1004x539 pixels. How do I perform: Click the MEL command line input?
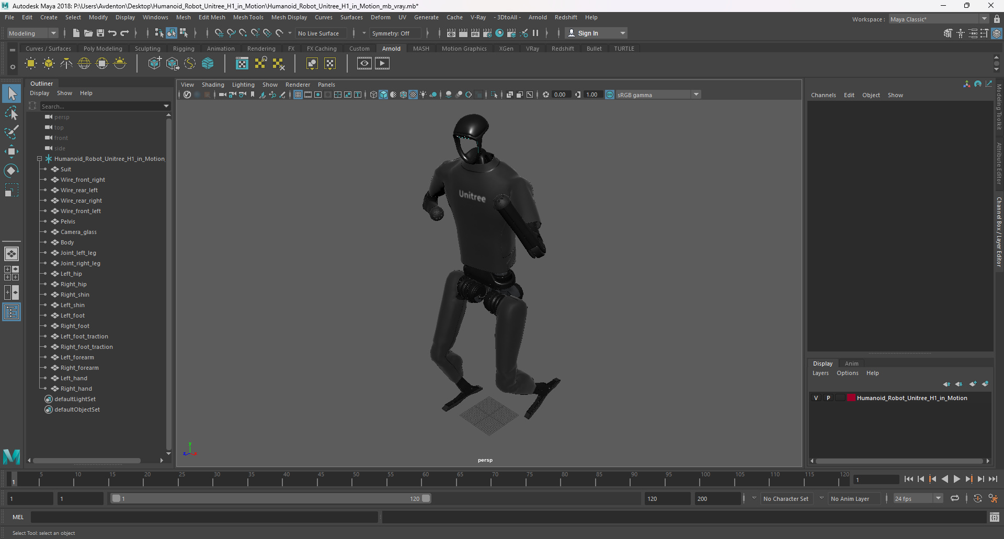point(204,517)
